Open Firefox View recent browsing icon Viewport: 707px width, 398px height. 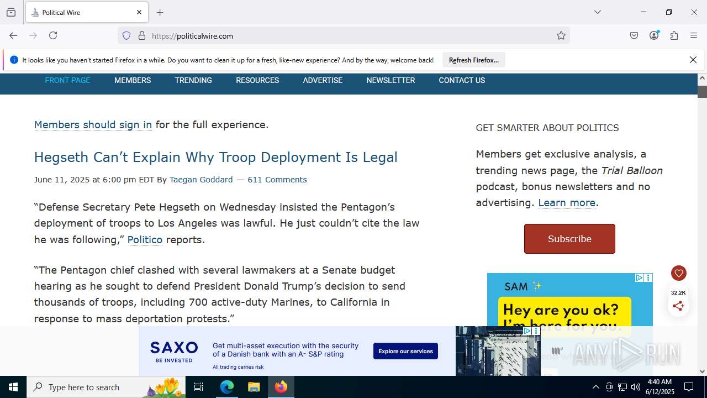pyautogui.click(x=11, y=12)
